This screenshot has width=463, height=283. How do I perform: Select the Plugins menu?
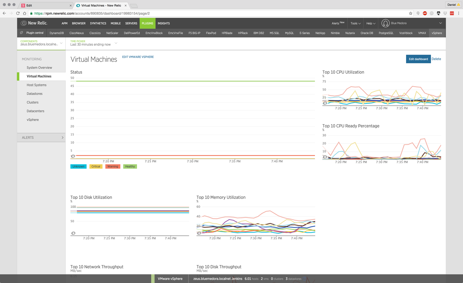click(147, 23)
